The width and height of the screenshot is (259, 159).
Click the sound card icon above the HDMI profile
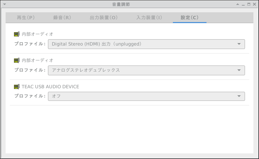tap(17, 34)
